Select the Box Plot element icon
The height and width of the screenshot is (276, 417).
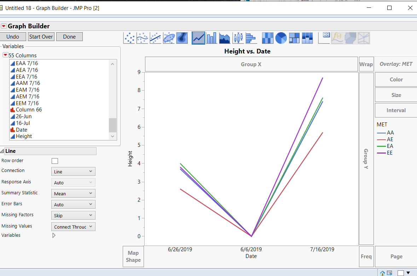[238, 38]
